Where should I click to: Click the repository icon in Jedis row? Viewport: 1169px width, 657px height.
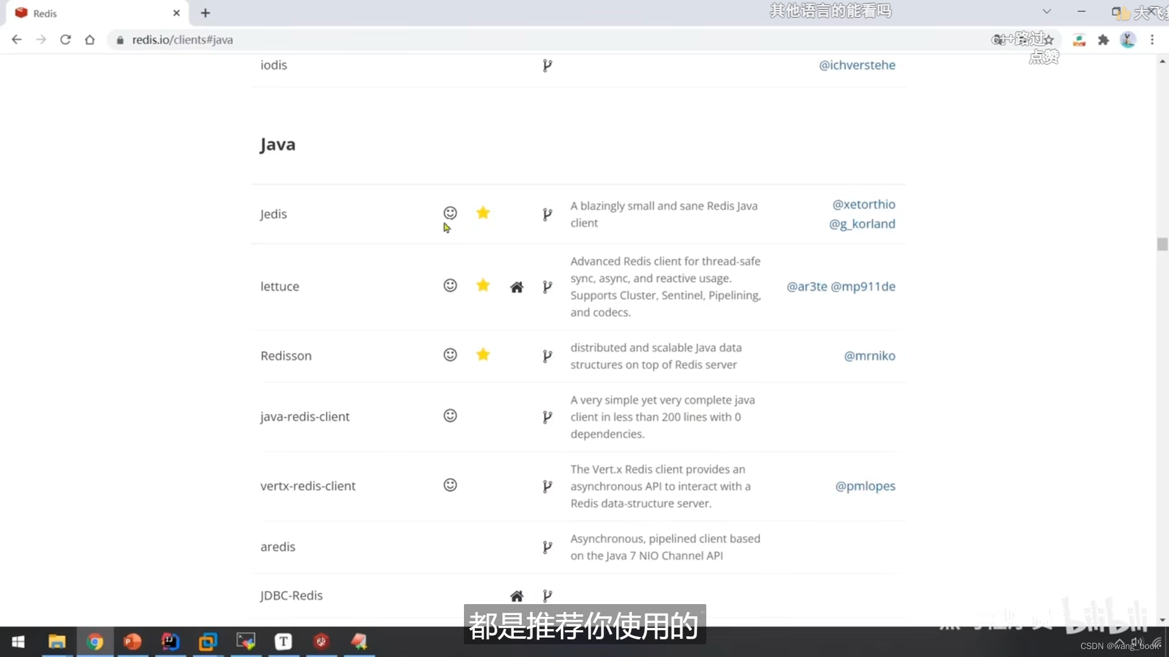[547, 214]
